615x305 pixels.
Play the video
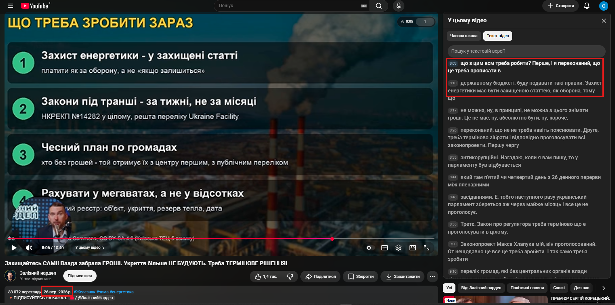point(14,248)
